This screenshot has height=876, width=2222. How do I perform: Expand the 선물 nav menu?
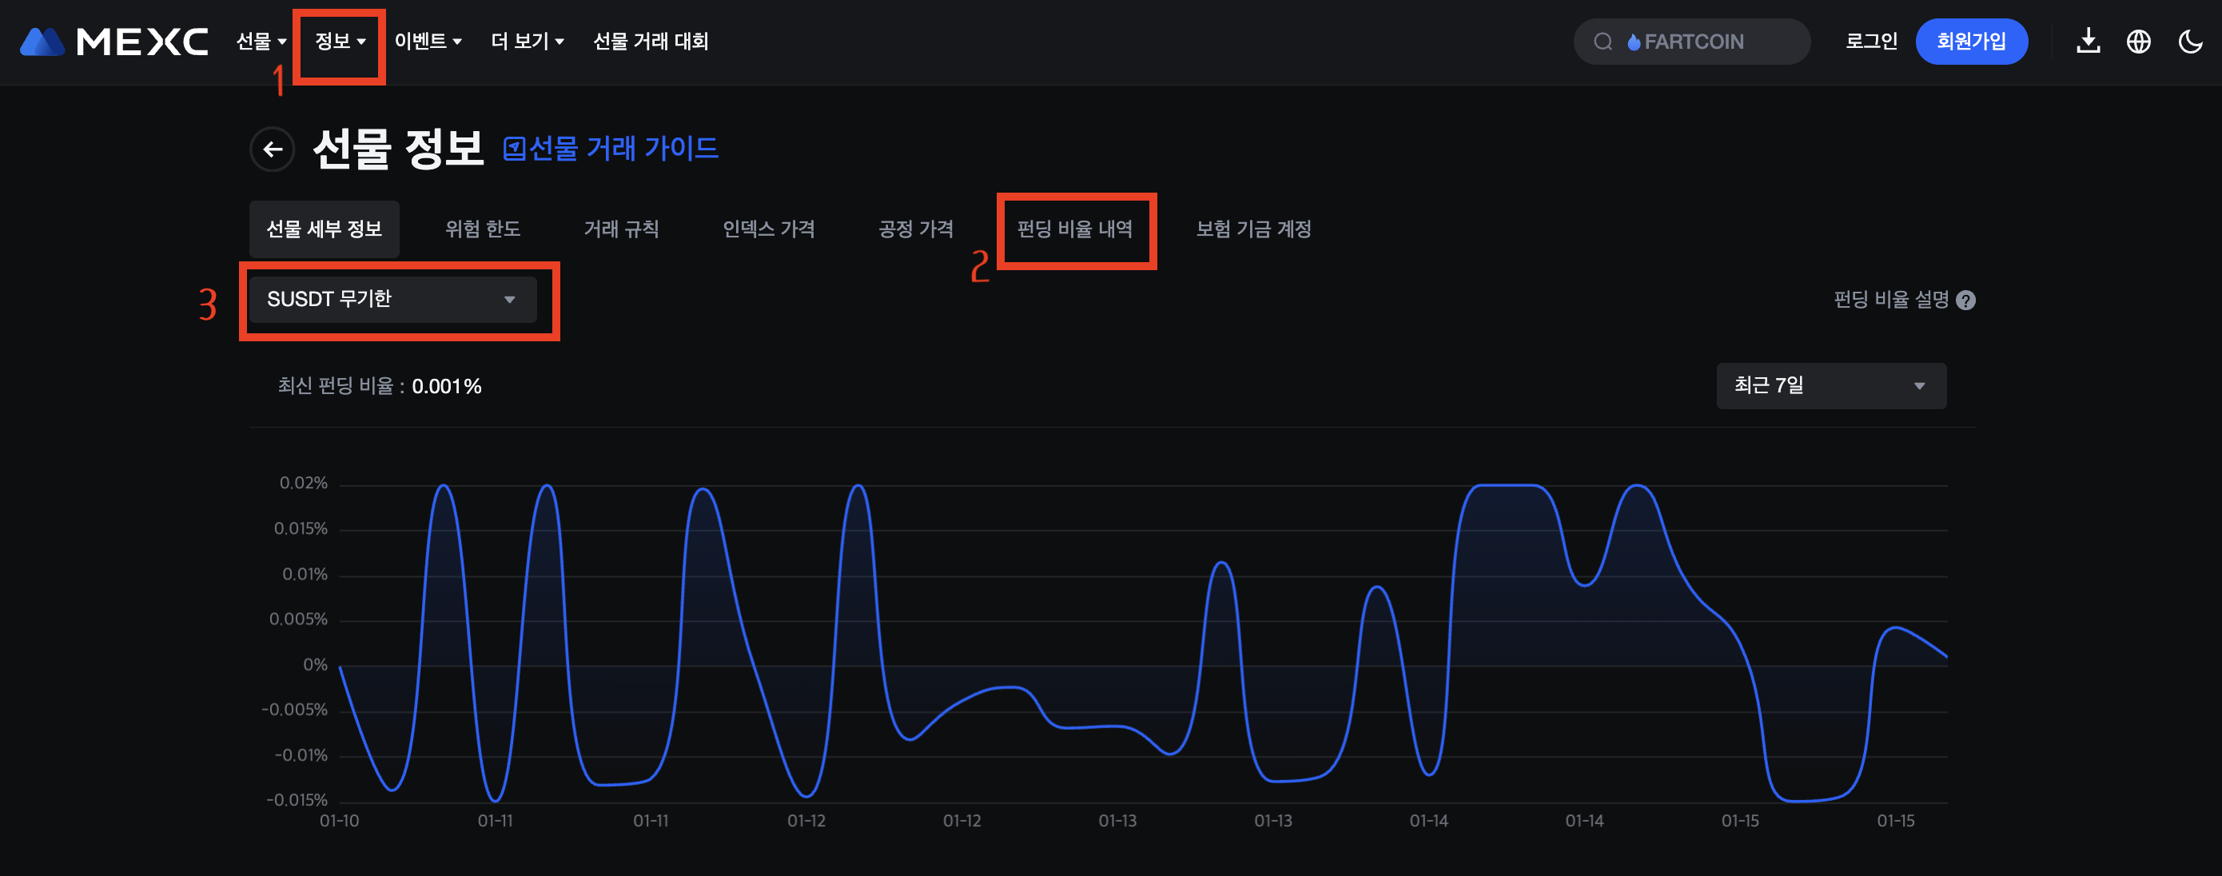pos(261,42)
